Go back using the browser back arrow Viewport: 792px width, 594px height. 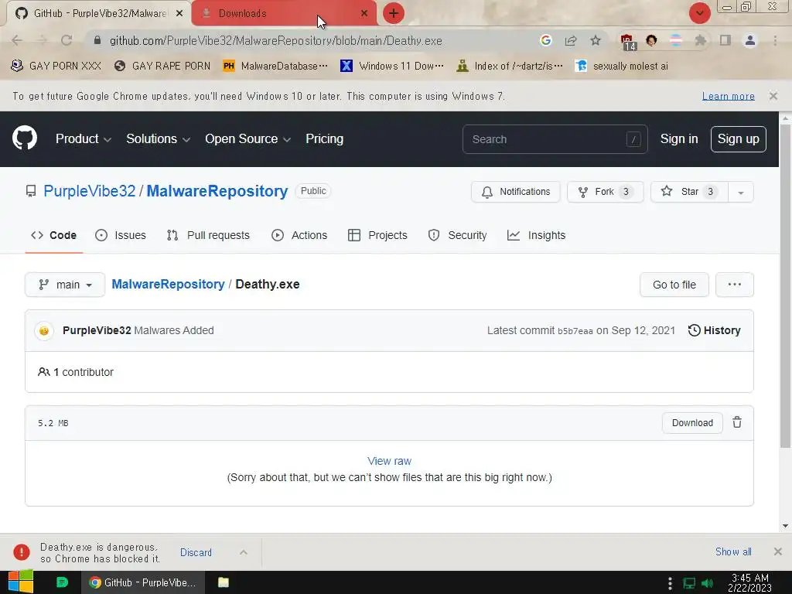pyautogui.click(x=17, y=40)
